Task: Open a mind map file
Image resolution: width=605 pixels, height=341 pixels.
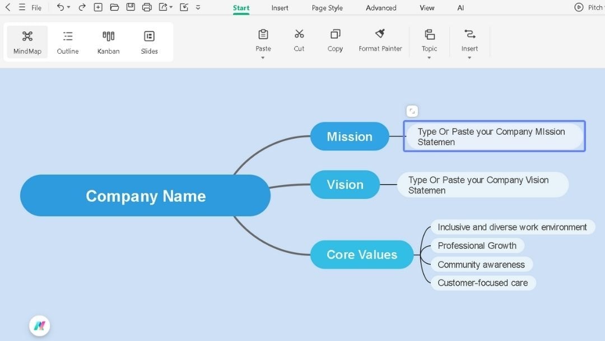Action: (x=114, y=7)
